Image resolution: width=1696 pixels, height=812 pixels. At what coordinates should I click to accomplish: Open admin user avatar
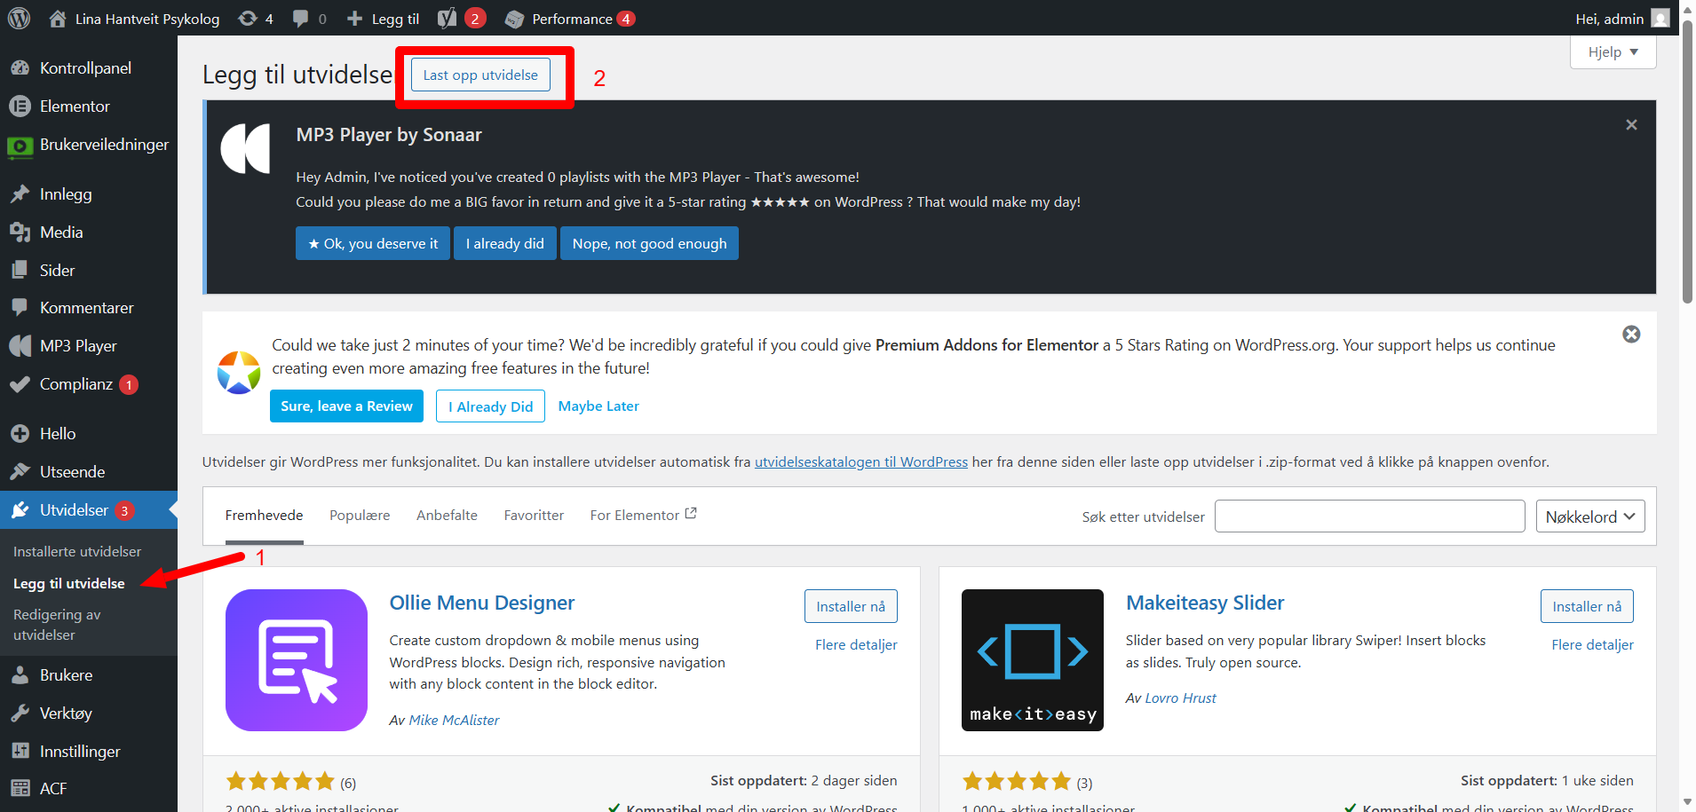(x=1660, y=19)
